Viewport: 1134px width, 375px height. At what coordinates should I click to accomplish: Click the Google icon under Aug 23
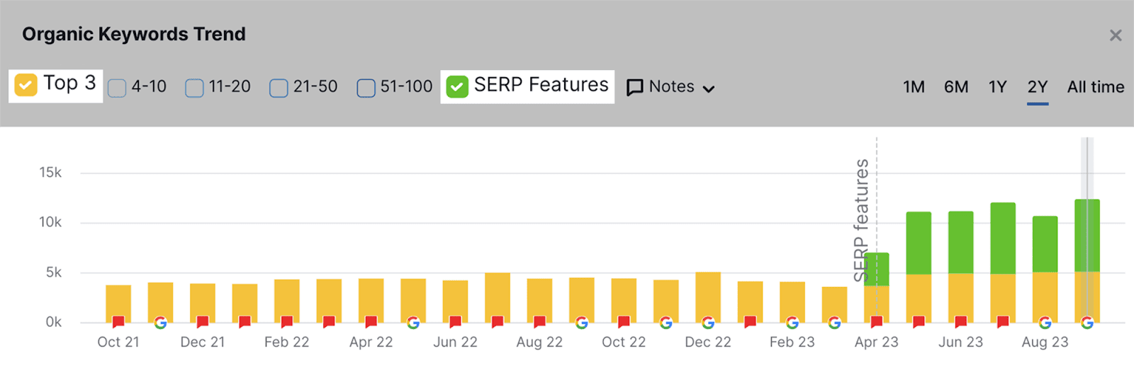click(1045, 323)
